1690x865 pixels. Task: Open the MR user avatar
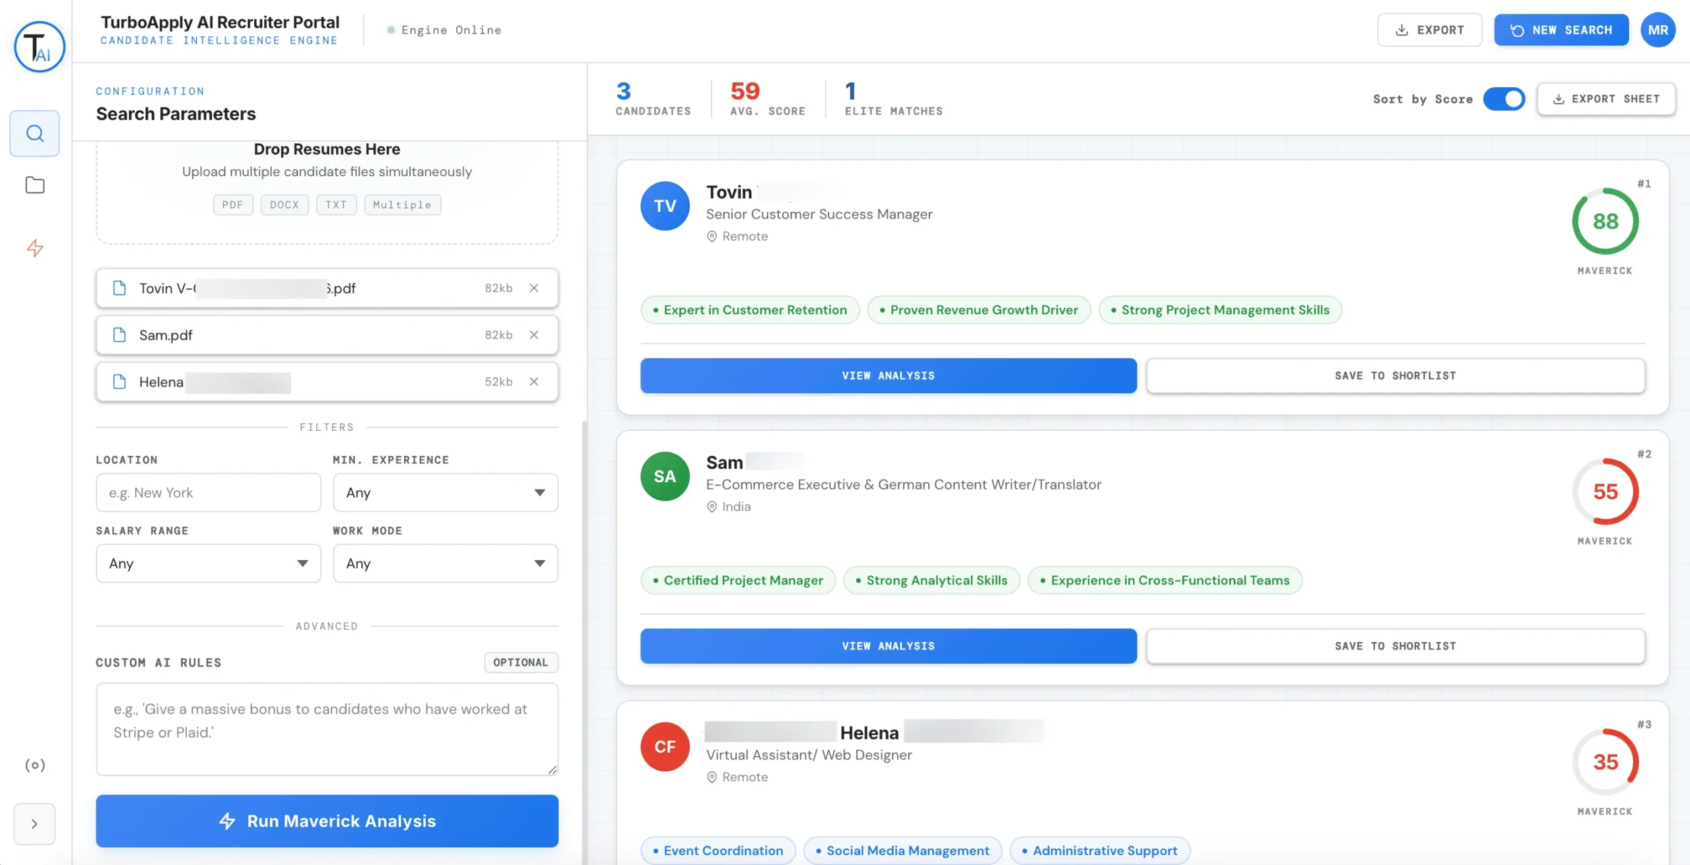pos(1658,30)
